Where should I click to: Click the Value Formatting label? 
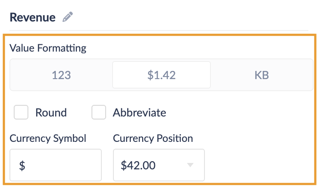point(48,48)
